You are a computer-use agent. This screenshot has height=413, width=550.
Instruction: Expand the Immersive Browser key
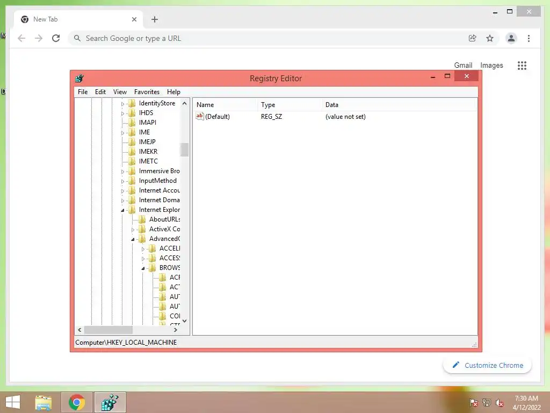[x=122, y=172]
